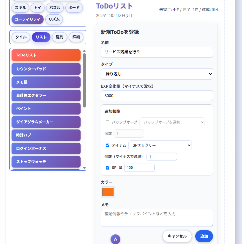
Task: Open the SPエリクサー item dropdown
Action: click(x=160, y=145)
